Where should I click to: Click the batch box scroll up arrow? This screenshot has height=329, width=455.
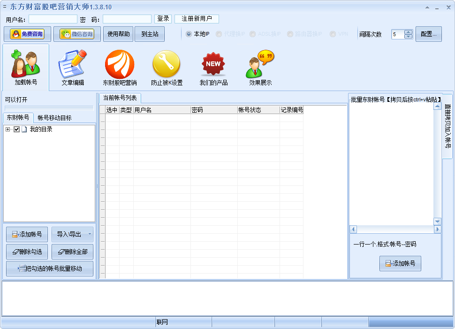[x=437, y=107]
